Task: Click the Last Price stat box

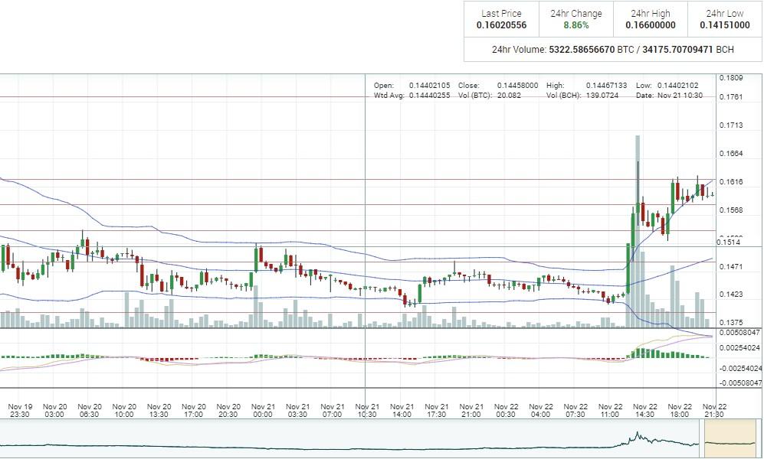Action: [501, 19]
